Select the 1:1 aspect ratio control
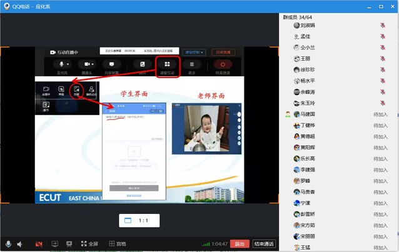 tap(139, 220)
